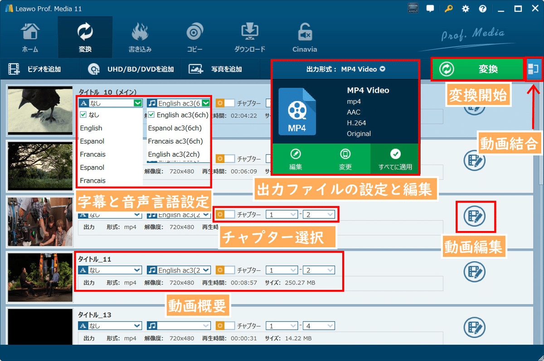Open the ダウンロード module
The width and height of the screenshot is (544, 361).
pos(250,39)
